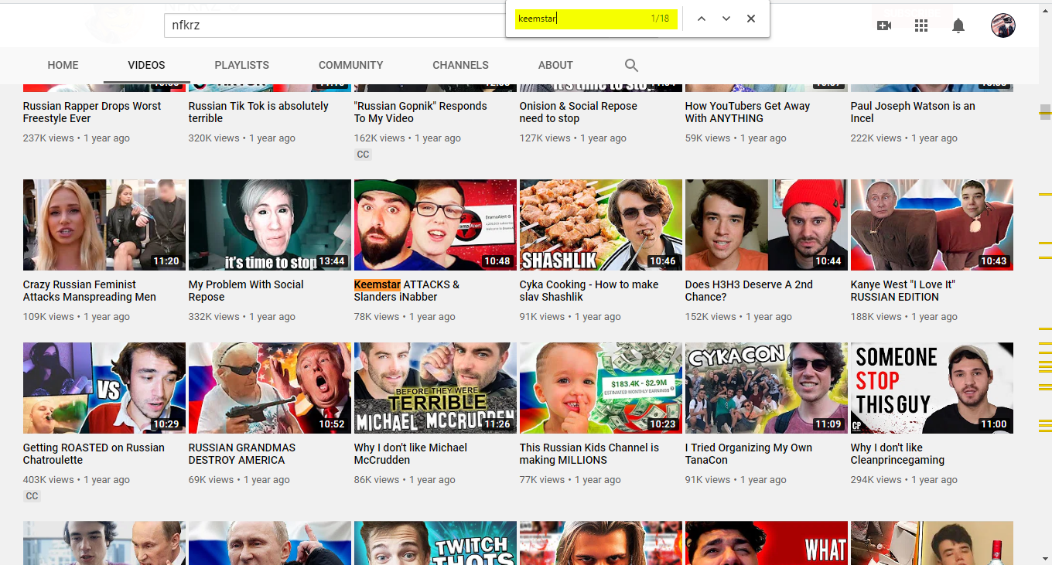Click the page scrollbar thumb
Screen dimensions: 1052x565
coord(1045,112)
